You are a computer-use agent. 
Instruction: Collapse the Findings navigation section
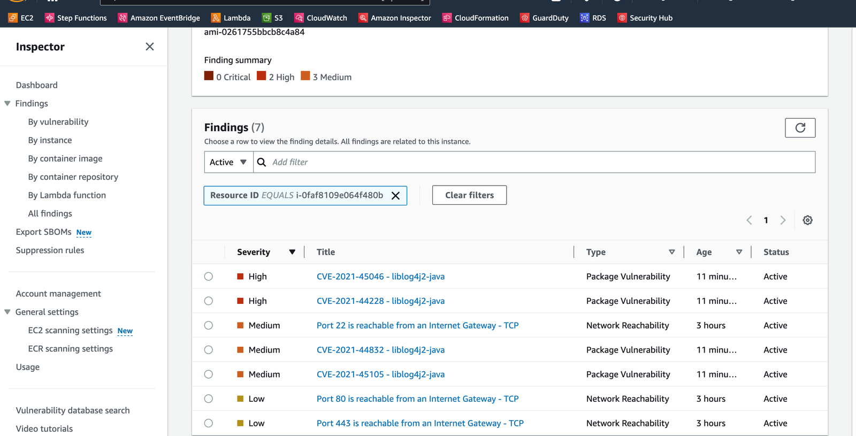(7, 103)
